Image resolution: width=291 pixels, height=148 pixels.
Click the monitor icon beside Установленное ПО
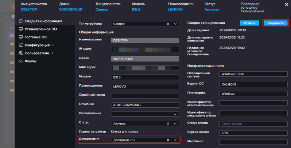pyautogui.click(x=21, y=29)
